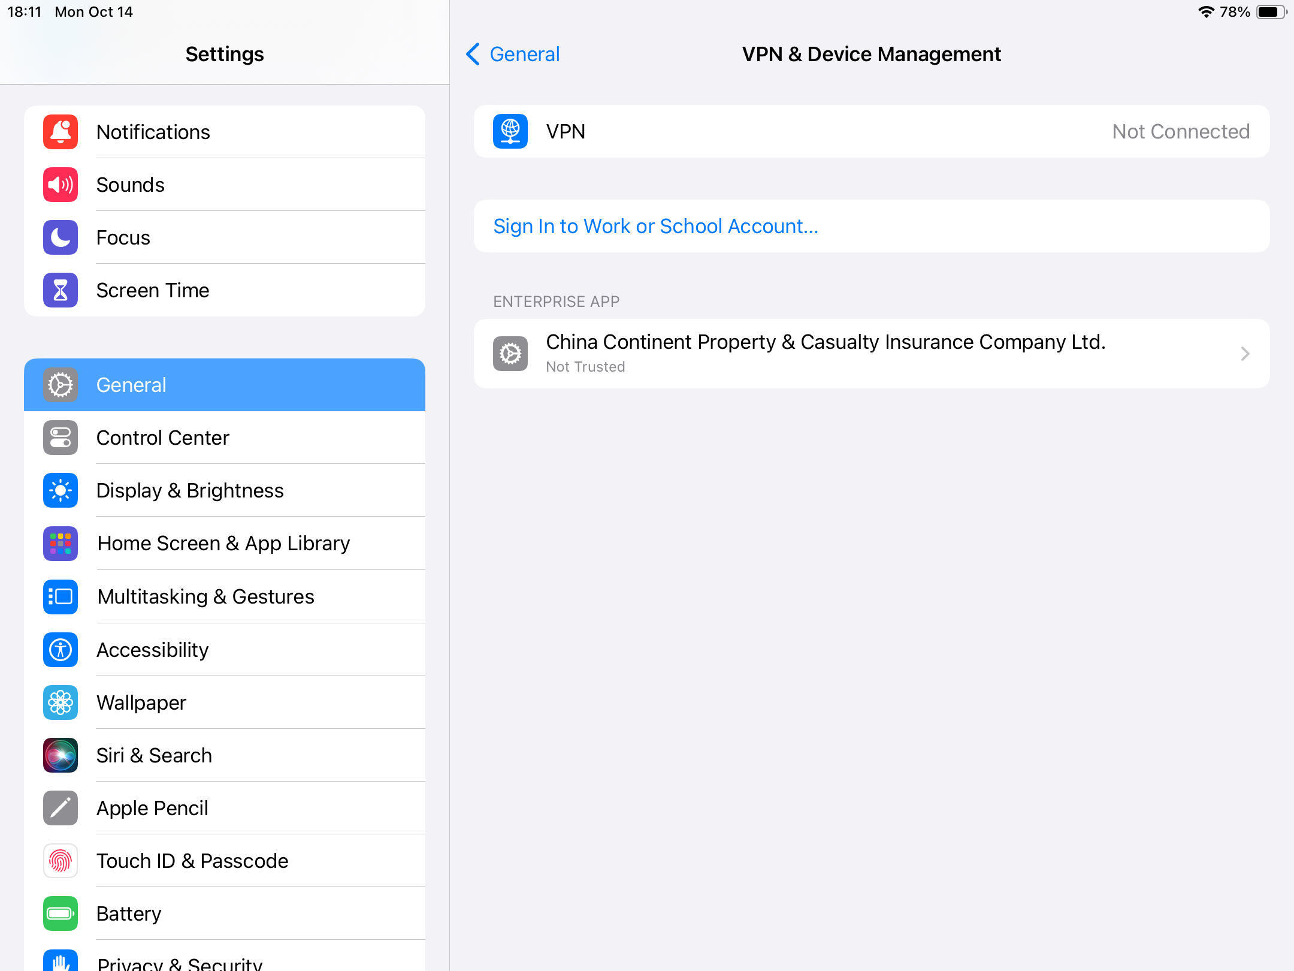Select Display & Brightness in sidebar
Image resolution: width=1294 pixels, height=971 pixels.
tap(225, 490)
